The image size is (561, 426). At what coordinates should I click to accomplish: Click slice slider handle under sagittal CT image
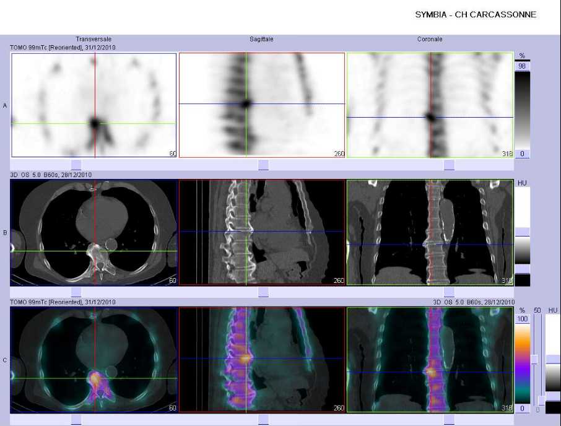(263, 292)
